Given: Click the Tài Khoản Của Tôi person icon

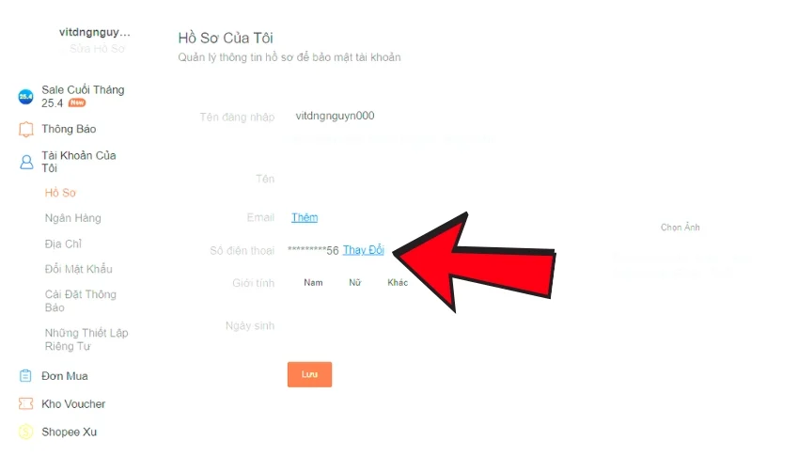Looking at the screenshot, I should pos(26,162).
